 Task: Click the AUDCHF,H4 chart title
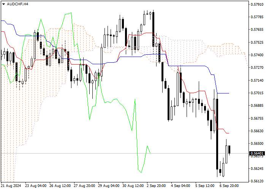coord(17,4)
